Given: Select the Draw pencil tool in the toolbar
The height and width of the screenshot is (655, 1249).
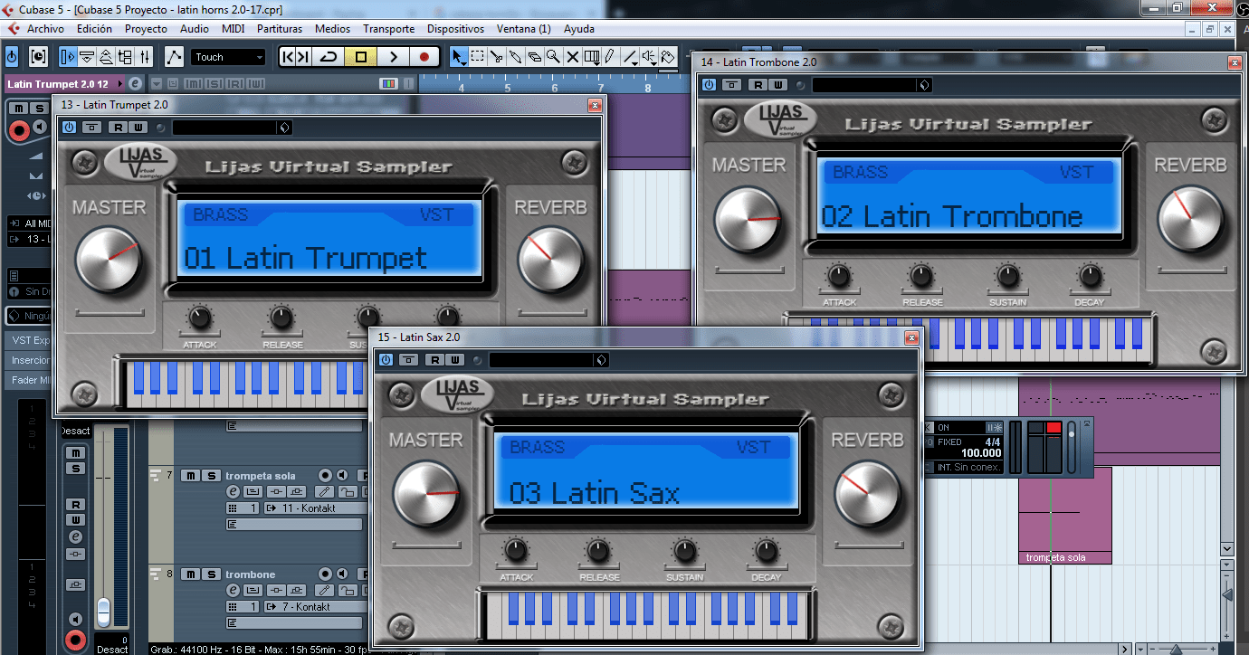Looking at the screenshot, I should click(x=608, y=56).
